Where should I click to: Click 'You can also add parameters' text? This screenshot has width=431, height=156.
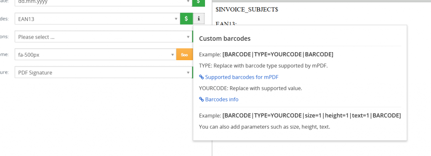click(264, 127)
